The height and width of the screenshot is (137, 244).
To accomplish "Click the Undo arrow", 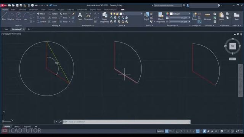I will (x=36, y=5).
